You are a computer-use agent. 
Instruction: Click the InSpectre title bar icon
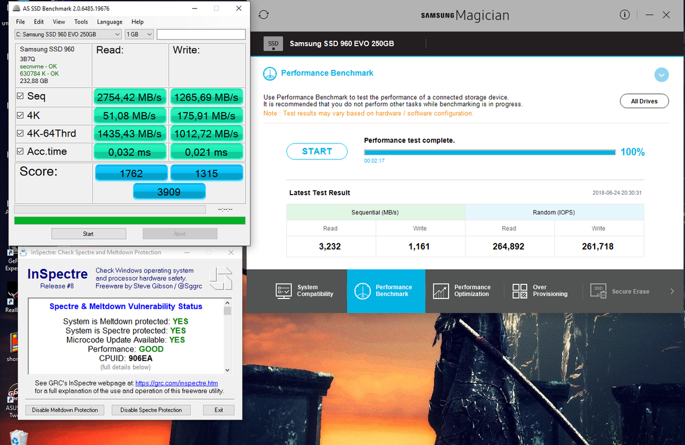(x=24, y=253)
